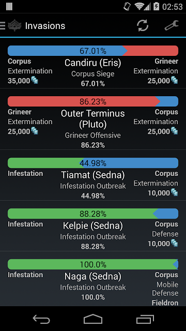Screen dimensions: 186x331
Task: Tap the 100.0% Naga progress bar
Action: coord(93,264)
